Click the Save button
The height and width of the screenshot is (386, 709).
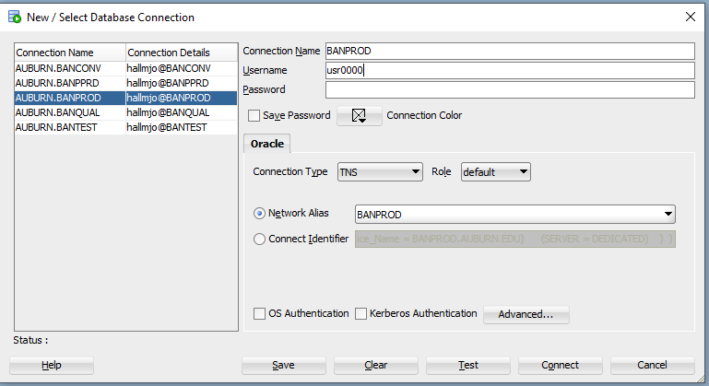[x=284, y=365]
